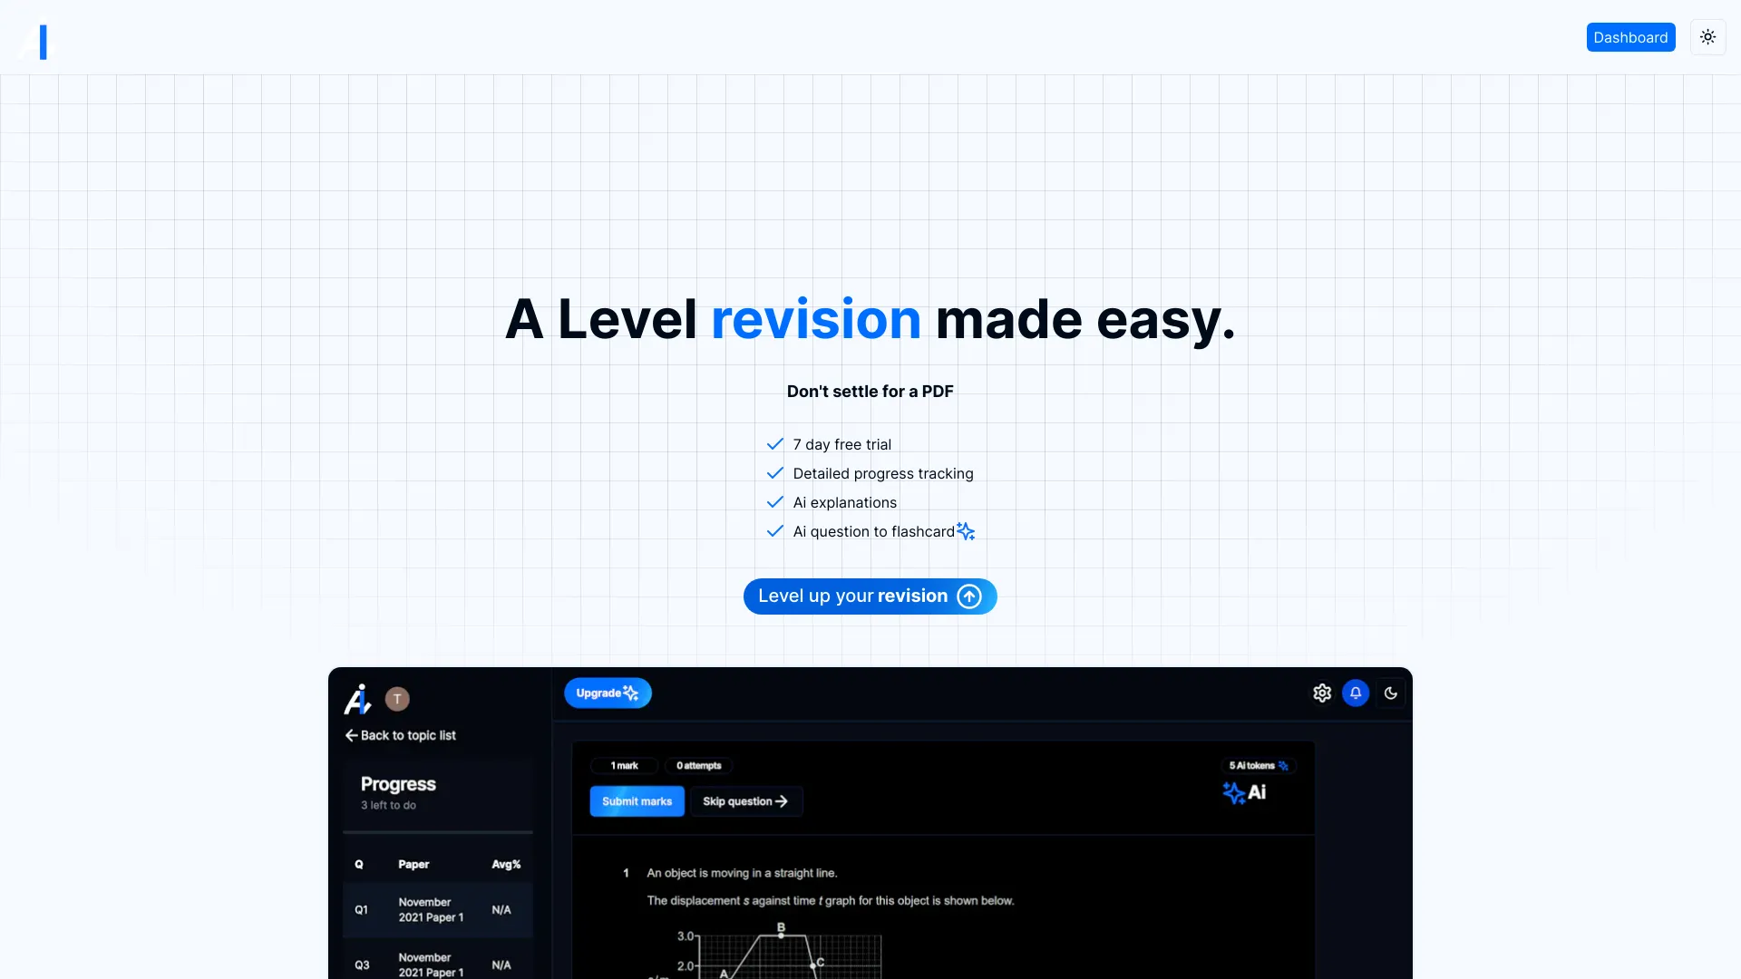Viewport: 1741px width, 979px height.
Task: Expand Q3 November 2021 Paper 1 row
Action: 436,964
